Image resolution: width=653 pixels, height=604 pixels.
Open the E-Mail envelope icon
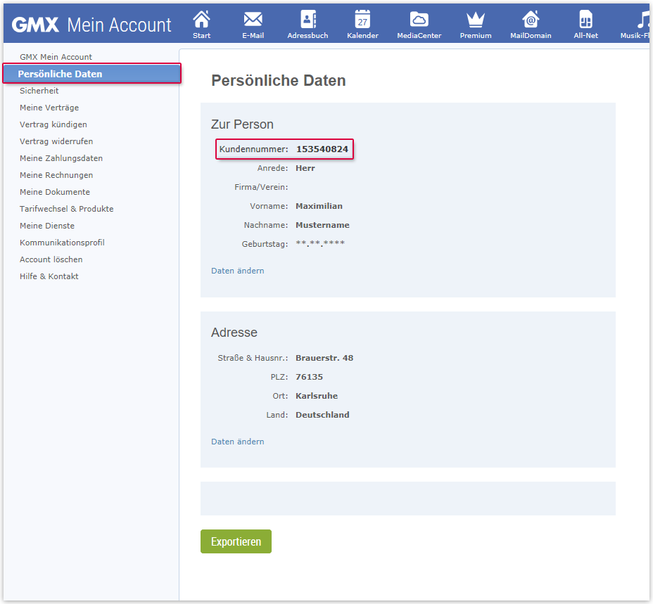253,20
